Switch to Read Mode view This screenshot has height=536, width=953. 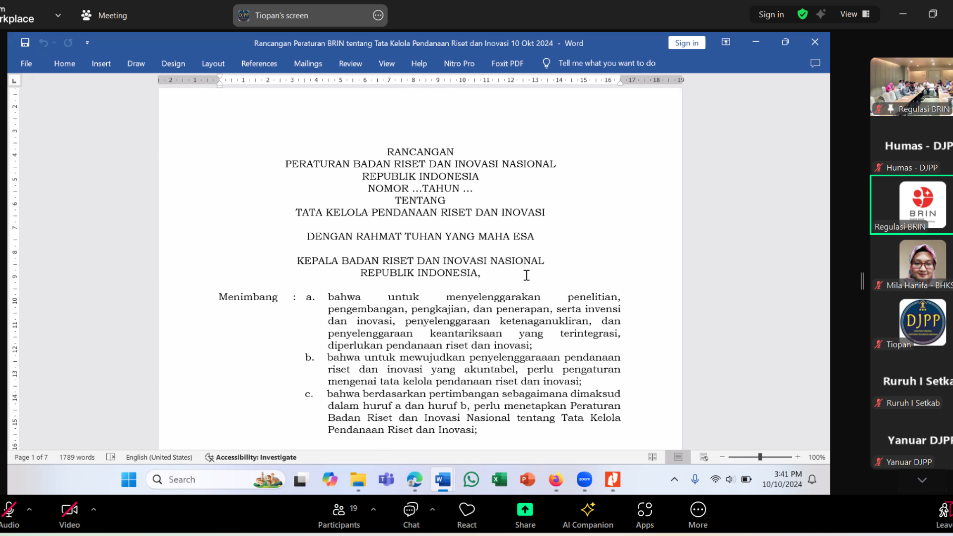652,457
